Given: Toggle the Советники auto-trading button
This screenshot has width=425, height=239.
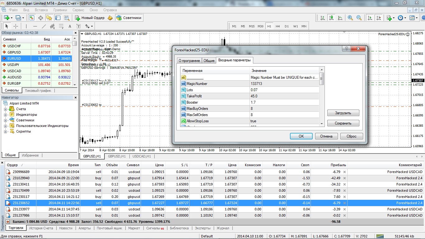Looking at the screenshot, I should 129,18.
